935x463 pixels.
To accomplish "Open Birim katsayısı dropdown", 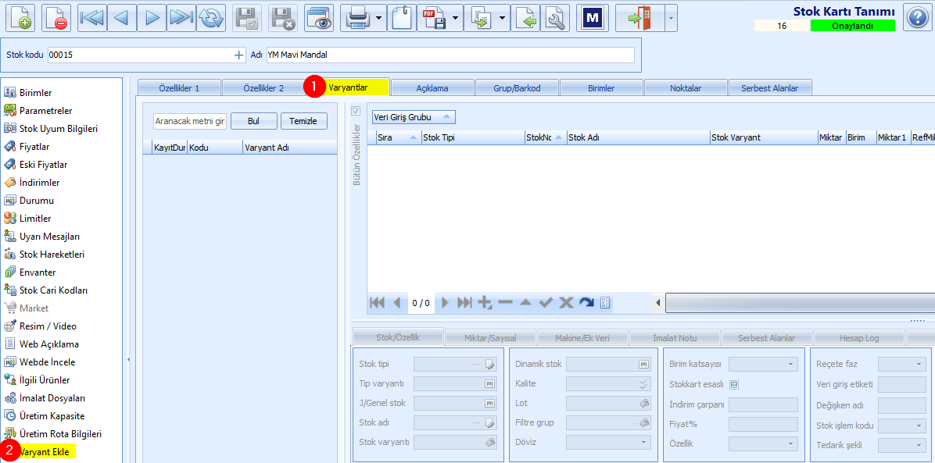I will (792, 364).
